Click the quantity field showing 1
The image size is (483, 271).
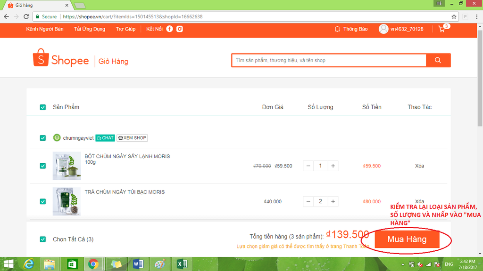(x=320, y=166)
